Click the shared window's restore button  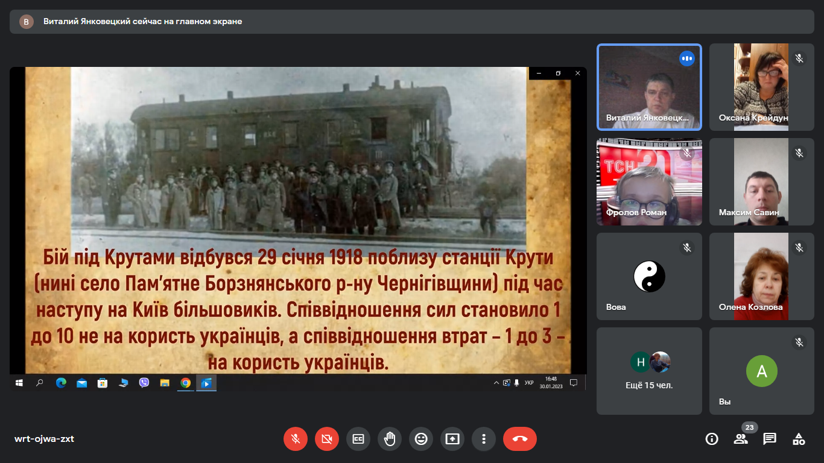click(558, 73)
